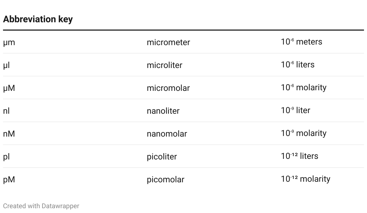Select the pl abbreviation cell
The image size is (367, 213).
click(x=6, y=157)
